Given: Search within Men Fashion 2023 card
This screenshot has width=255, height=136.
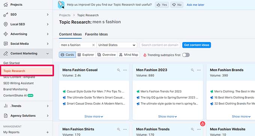Looking at the screenshot, I should [x=192, y=70].
